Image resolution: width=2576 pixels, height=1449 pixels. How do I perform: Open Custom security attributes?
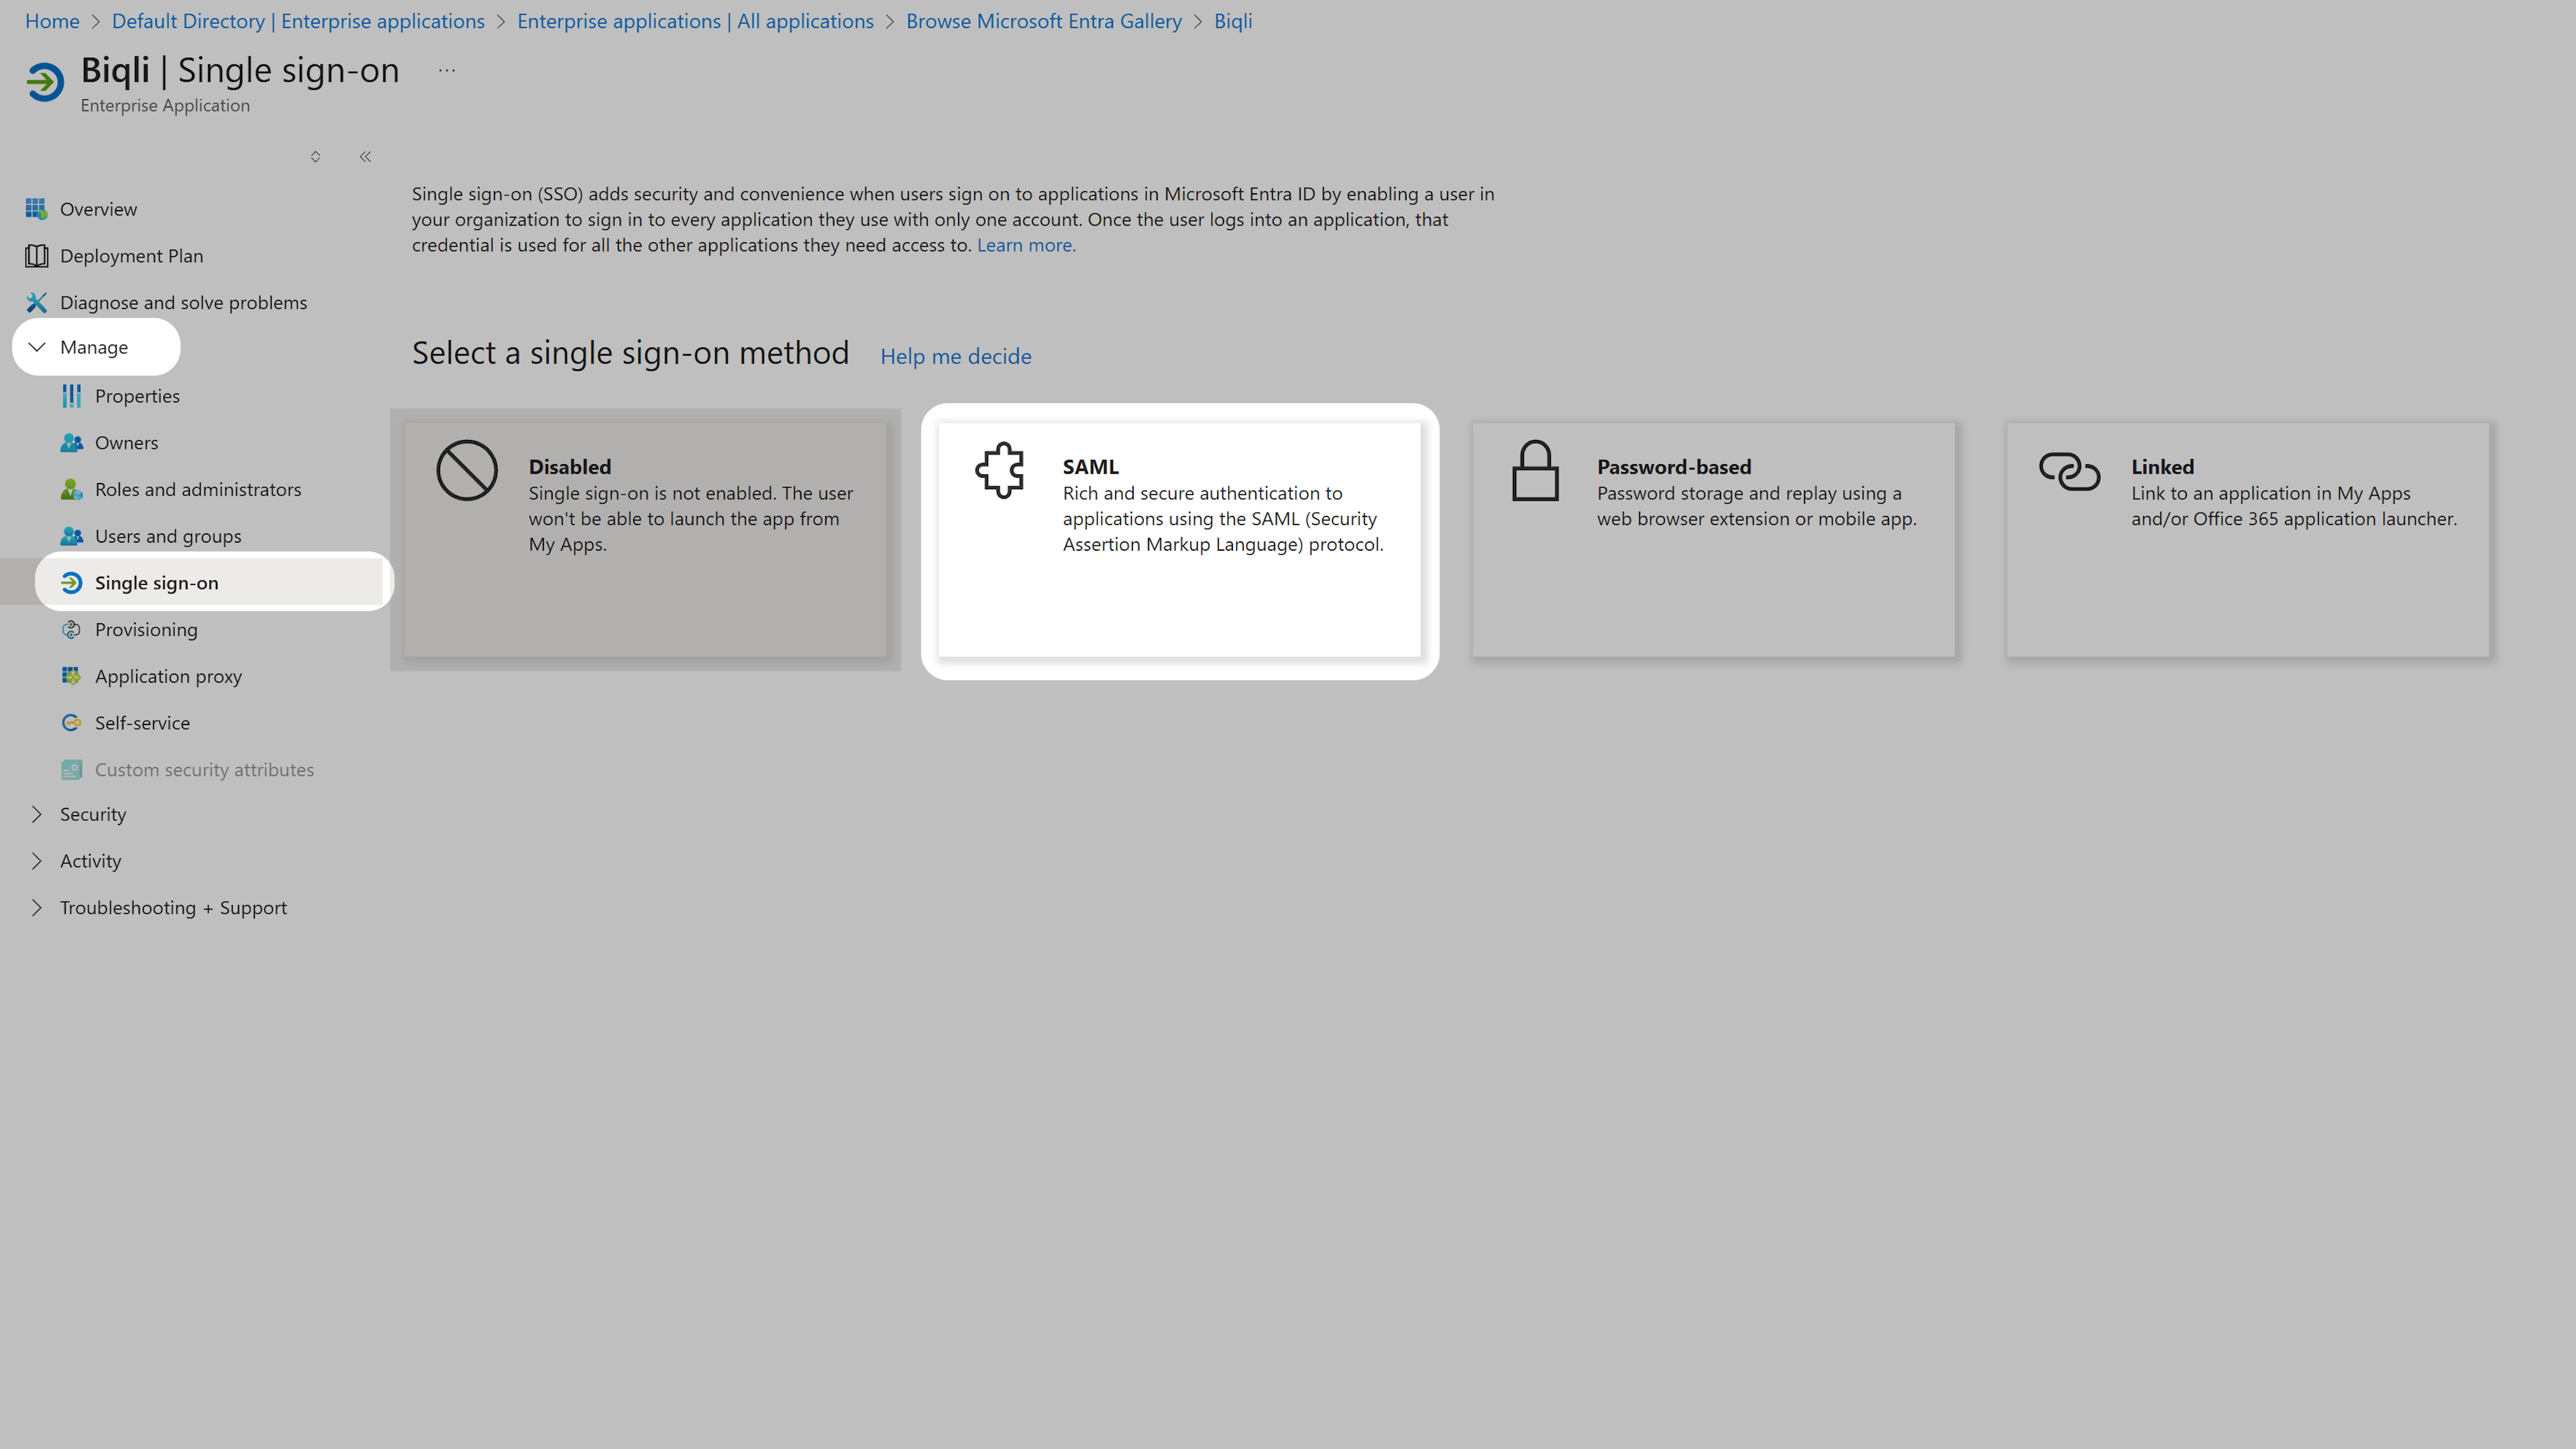click(x=204, y=769)
